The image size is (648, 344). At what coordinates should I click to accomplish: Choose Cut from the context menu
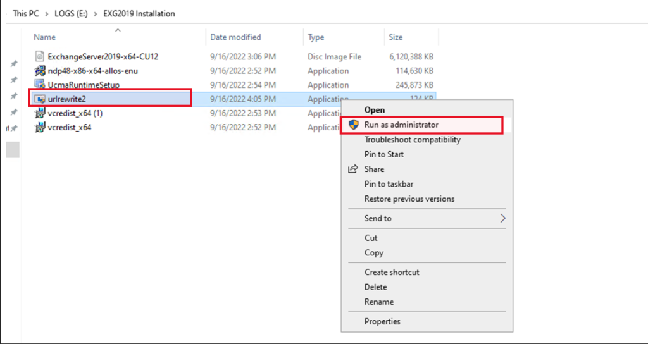pyautogui.click(x=371, y=238)
